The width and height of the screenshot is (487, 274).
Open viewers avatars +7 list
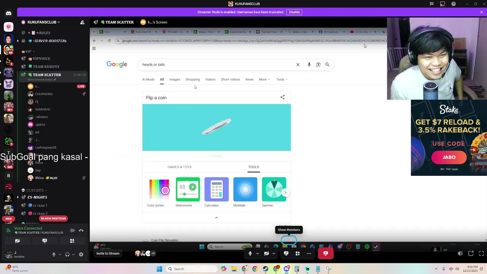(145, 253)
